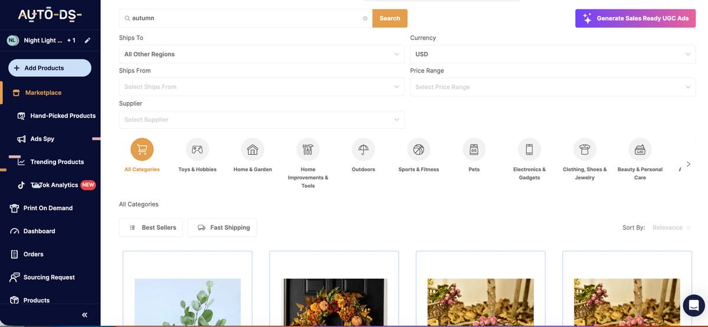Click the orange Search button
The image size is (708, 327).
(x=390, y=18)
